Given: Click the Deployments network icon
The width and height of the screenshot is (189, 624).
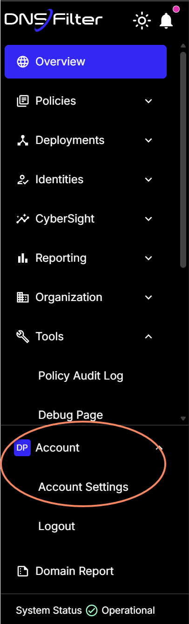Looking at the screenshot, I should 22,140.
